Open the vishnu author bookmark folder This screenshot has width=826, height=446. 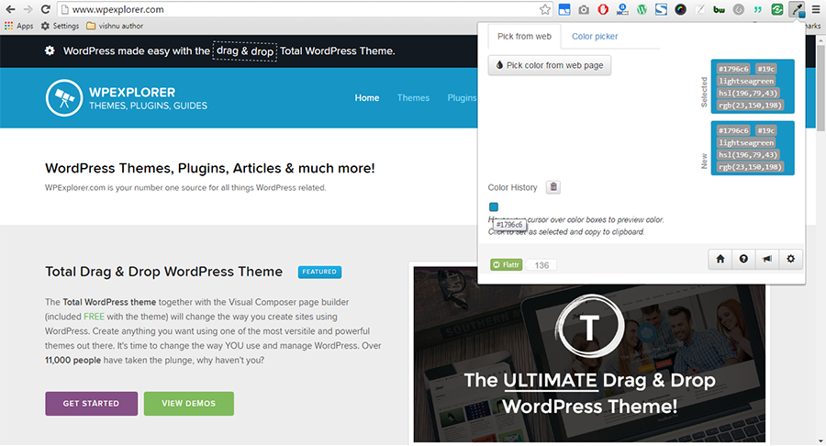[115, 26]
